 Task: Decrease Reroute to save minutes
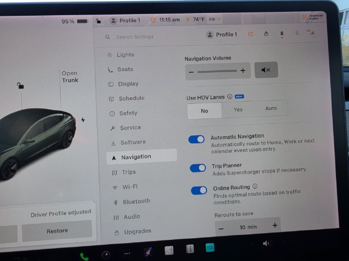pyautogui.click(x=221, y=228)
